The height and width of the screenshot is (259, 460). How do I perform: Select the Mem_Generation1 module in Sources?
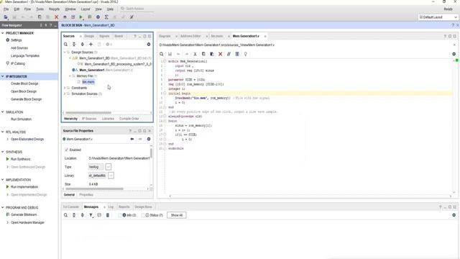pos(92,71)
